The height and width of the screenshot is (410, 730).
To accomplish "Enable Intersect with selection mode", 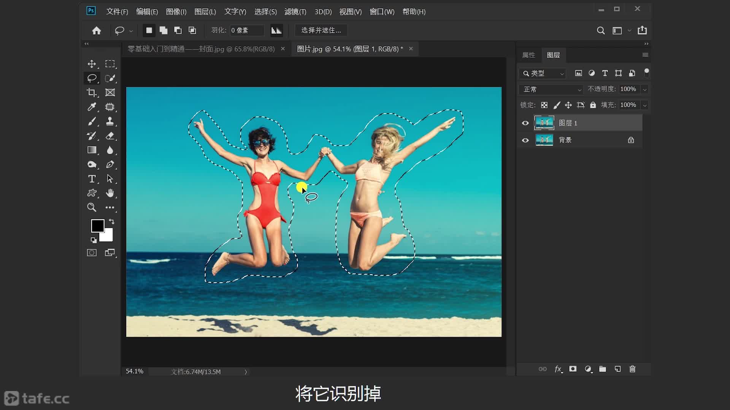I will (x=192, y=30).
